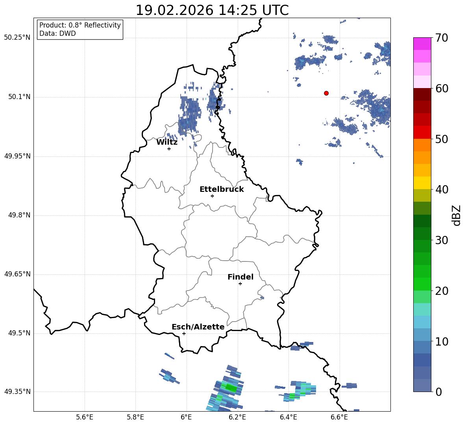The height and width of the screenshot is (425, 466).
Task: Click the 30 tick label on colorbar
Action: pos(442,240)
